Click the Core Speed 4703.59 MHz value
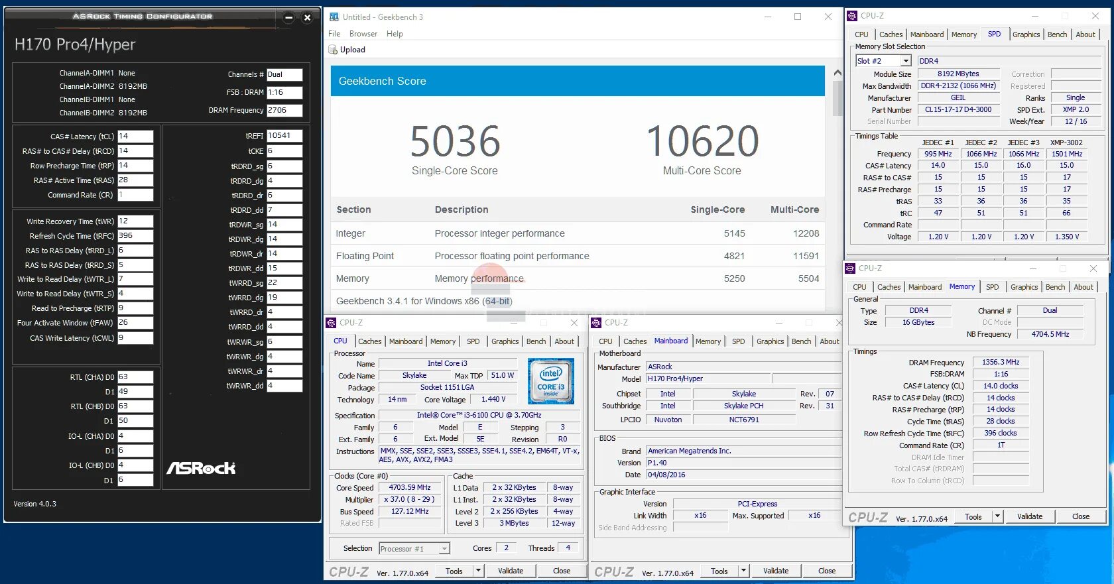1114x584 pixels. 410,487
